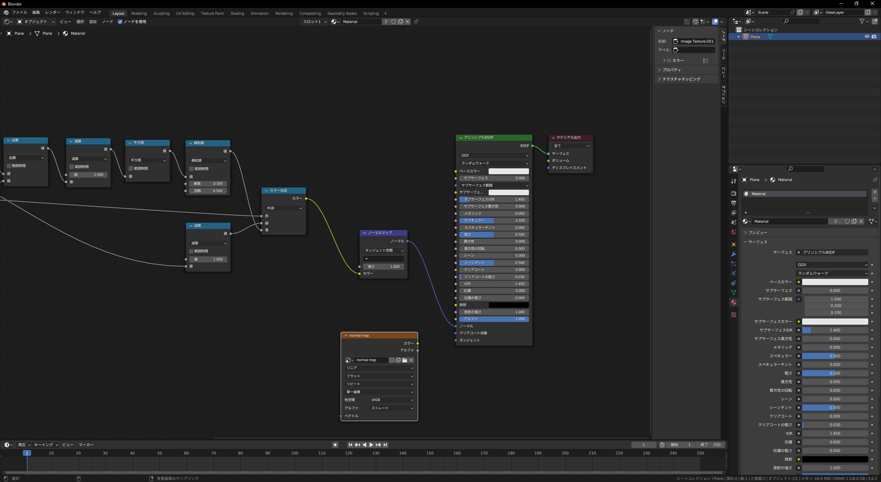This screenshot has width=881, height=482.
Task: Jump to the end frame in timeline
Action: point(385,445)
